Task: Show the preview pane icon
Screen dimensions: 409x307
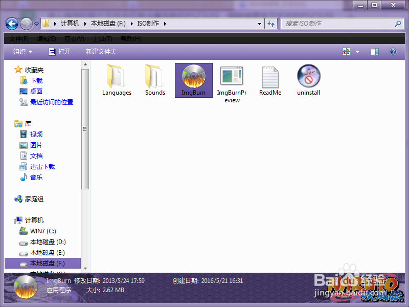Action: (375, 51)
